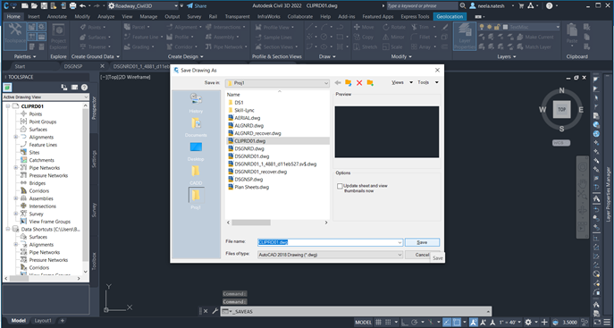Open the Files of type dropdown
Image resolution: width=614 pixels, height=328 pixels.
click(330, 255)
